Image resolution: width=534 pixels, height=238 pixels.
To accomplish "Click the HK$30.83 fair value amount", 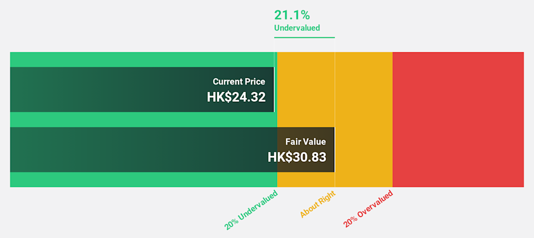I will coord(296,157).
